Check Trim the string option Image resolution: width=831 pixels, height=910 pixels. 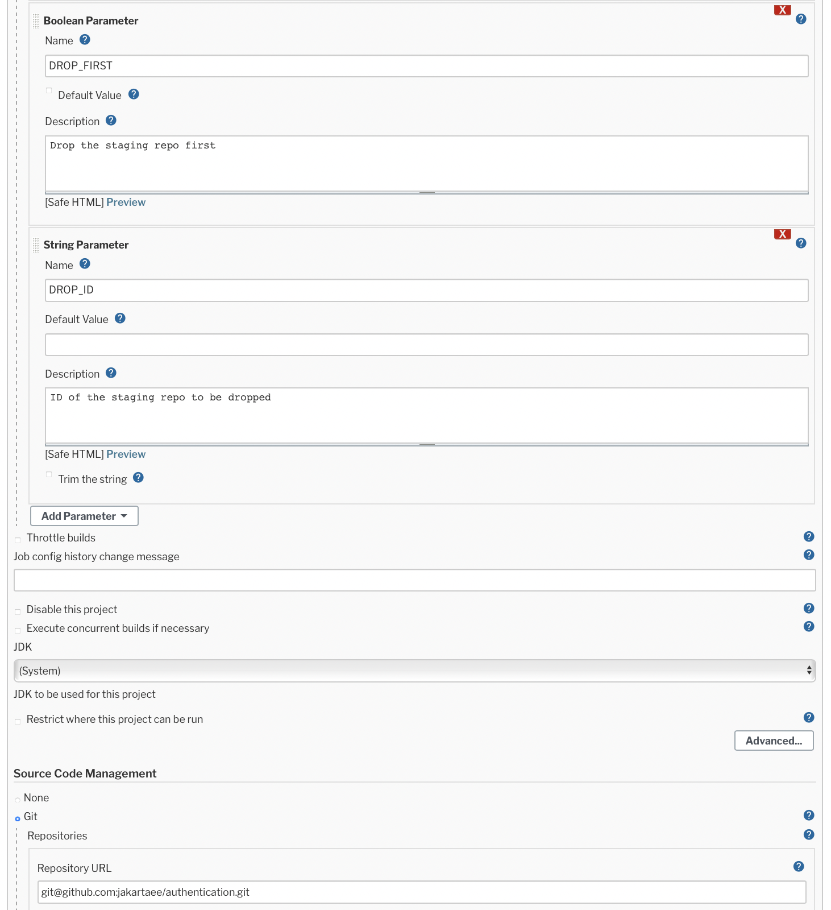pos(49,474)
